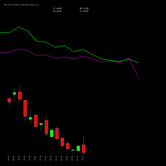Screen dimensions: 166x166
Task: Click the close value C: 0.05
Action: (57, 9)
